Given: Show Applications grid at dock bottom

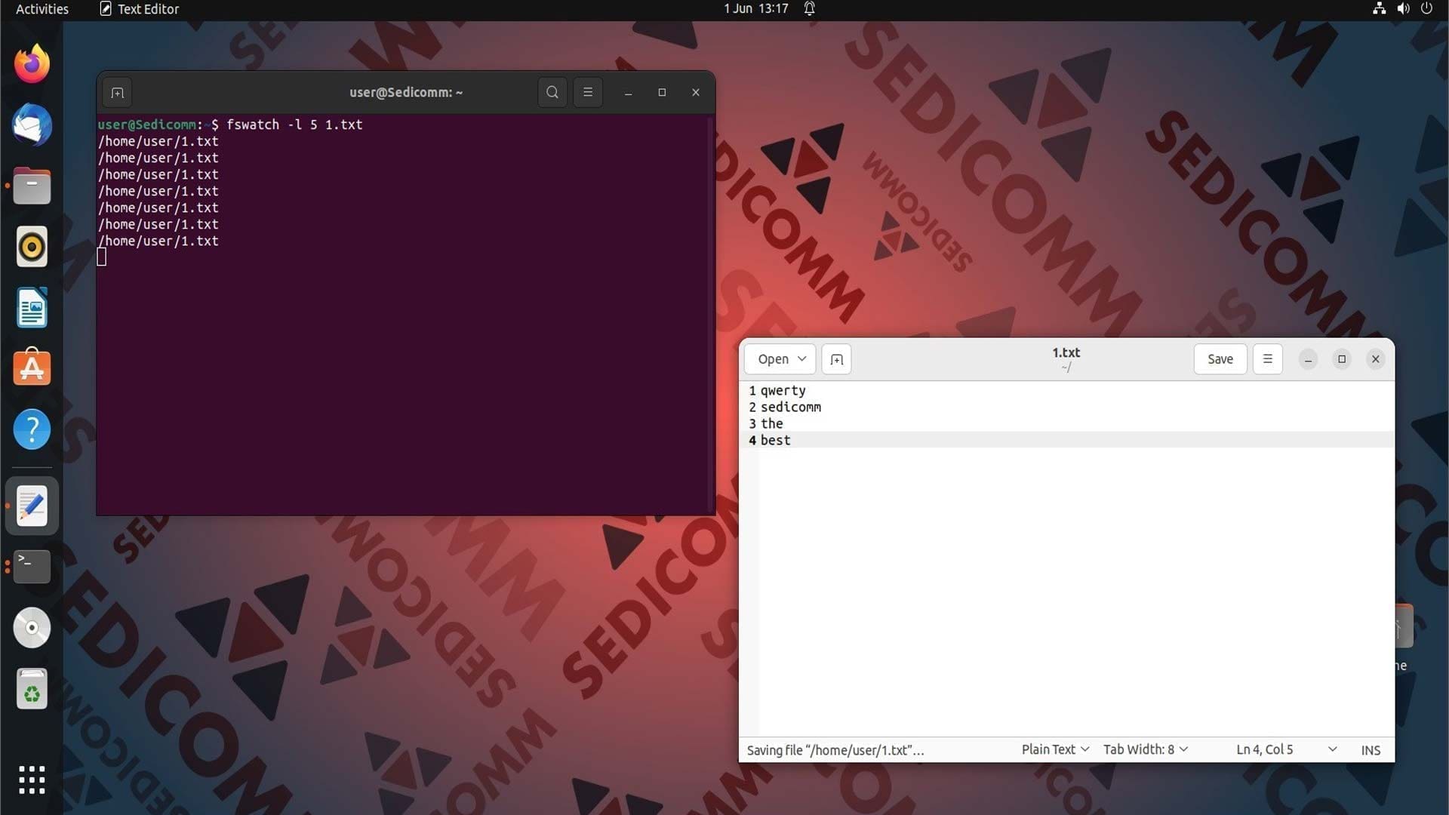Looking at the screenshot, I should [32, 780].
